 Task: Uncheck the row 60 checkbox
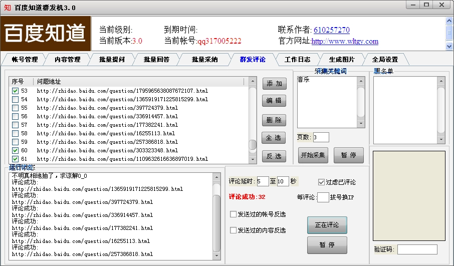click(16, 150)
